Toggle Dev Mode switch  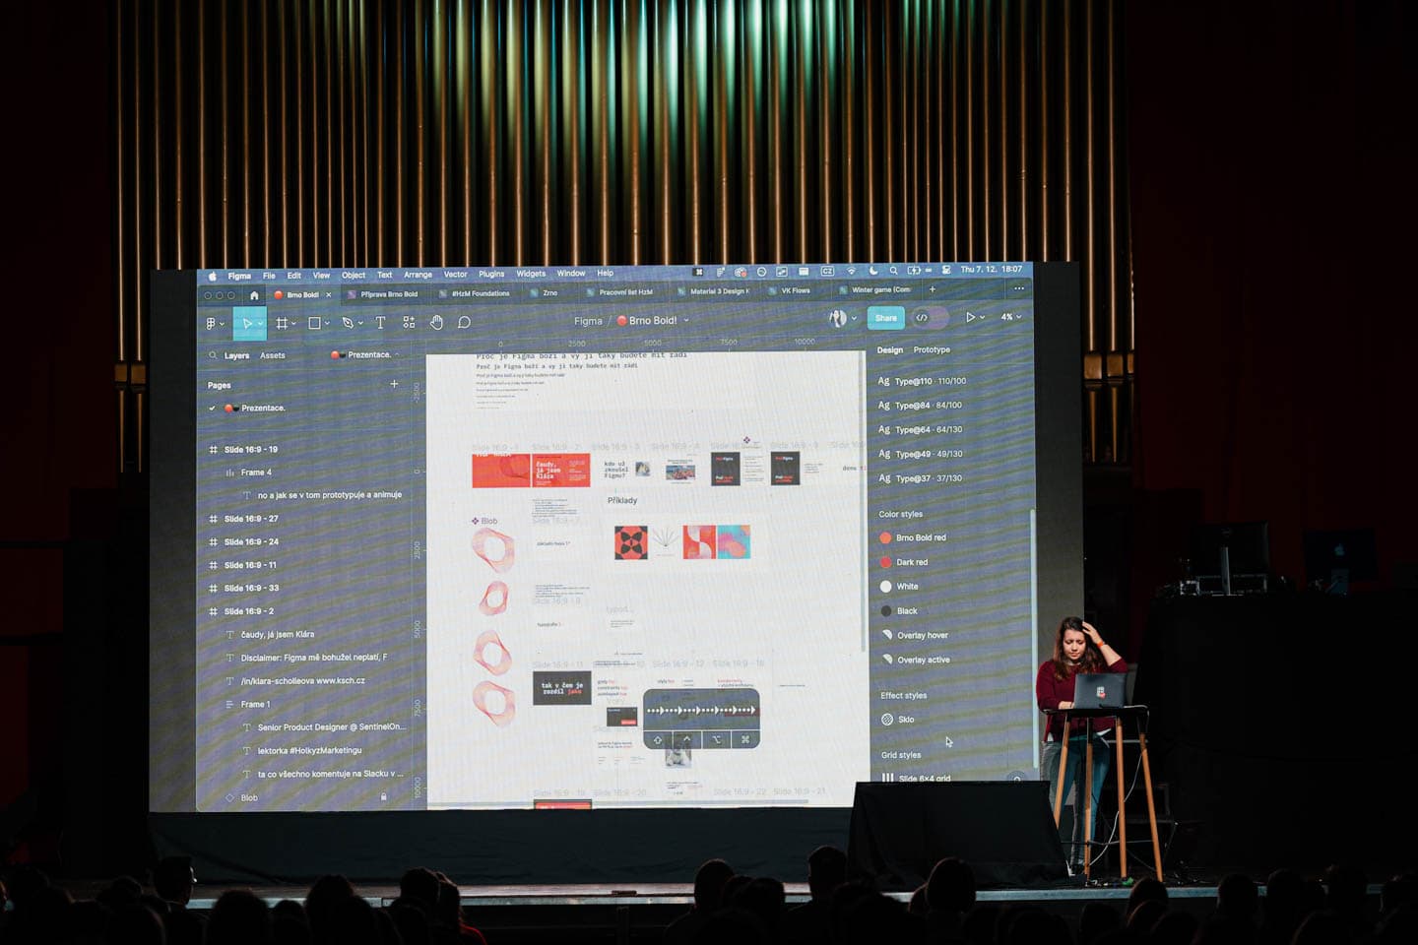coord(931,317)
